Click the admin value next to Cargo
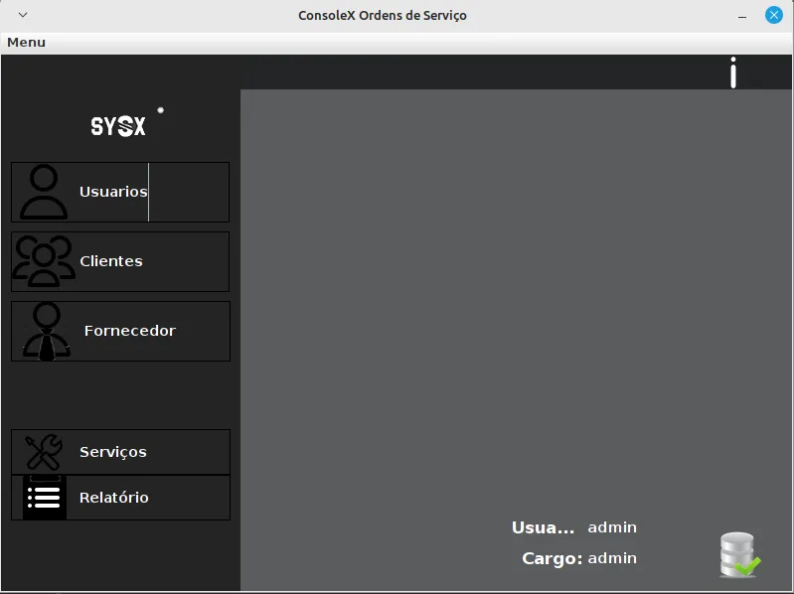 (612, 558)
